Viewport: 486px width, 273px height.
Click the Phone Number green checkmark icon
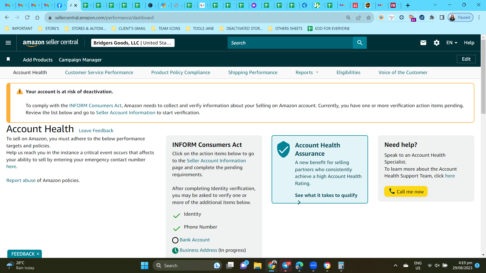(x=176, y=229)
